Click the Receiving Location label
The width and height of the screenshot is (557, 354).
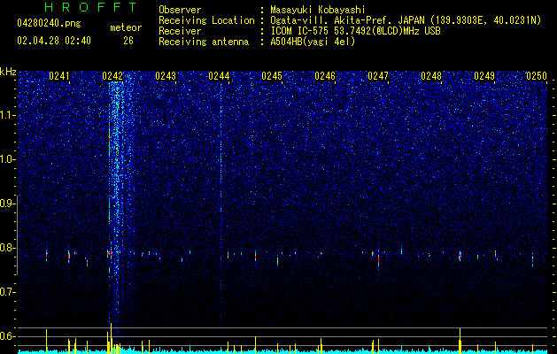tap(206, 20)
